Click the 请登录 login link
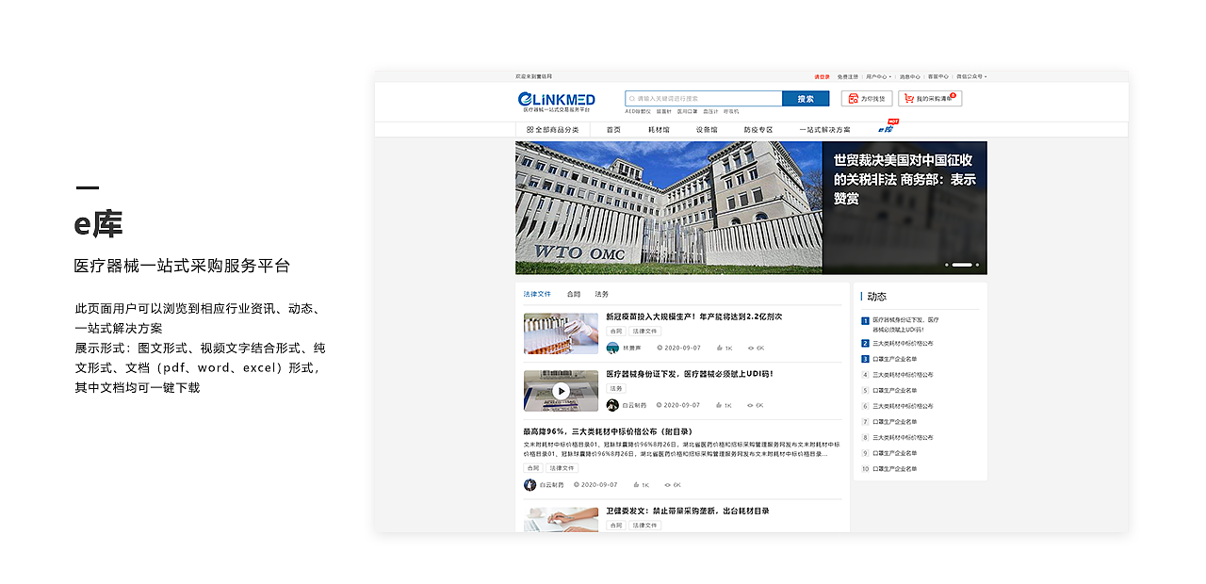This screenshot has width=1206, height=584. pos(823,76)
